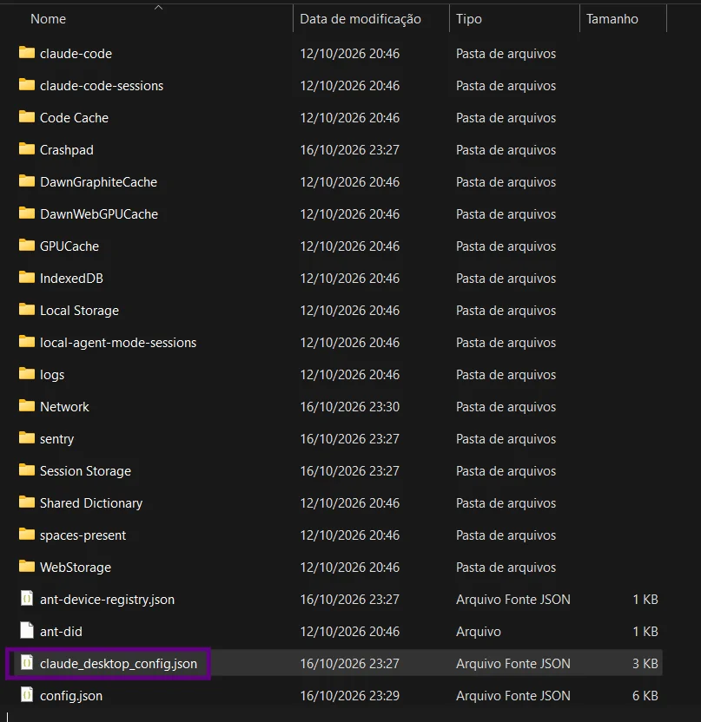Click the Pasta de arquivos type of logs
701x722 pixels.
(506, 375)
